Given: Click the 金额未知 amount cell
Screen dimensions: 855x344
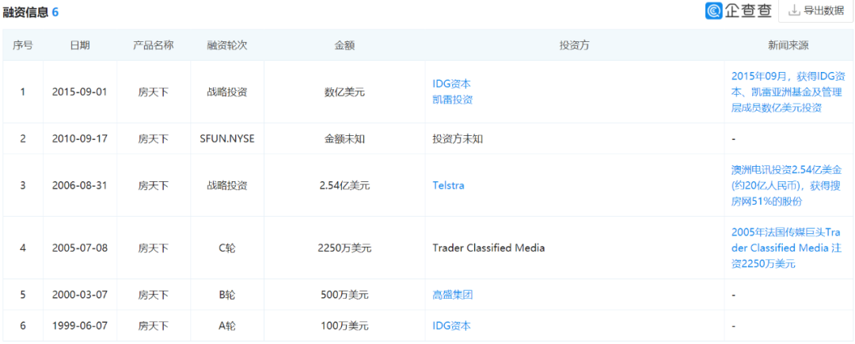Looking at the screenshot, I should 344,138.
